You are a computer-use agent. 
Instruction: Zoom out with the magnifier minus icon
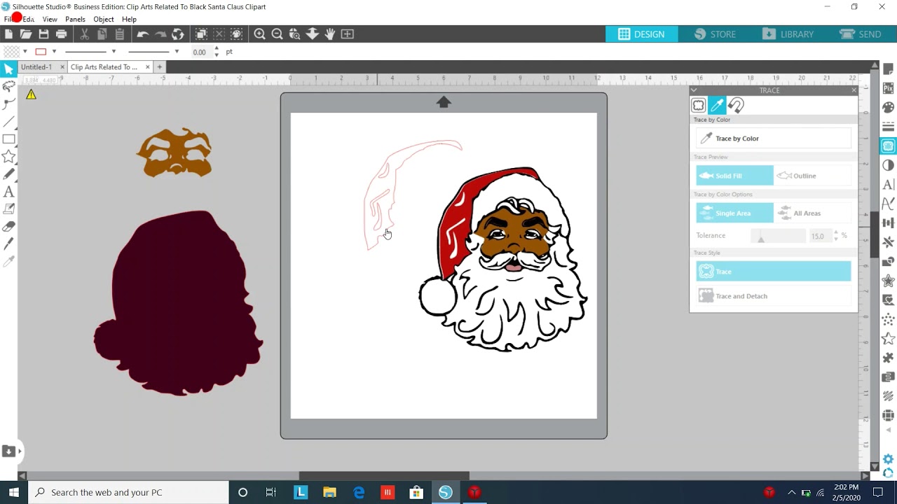[277, 34]
